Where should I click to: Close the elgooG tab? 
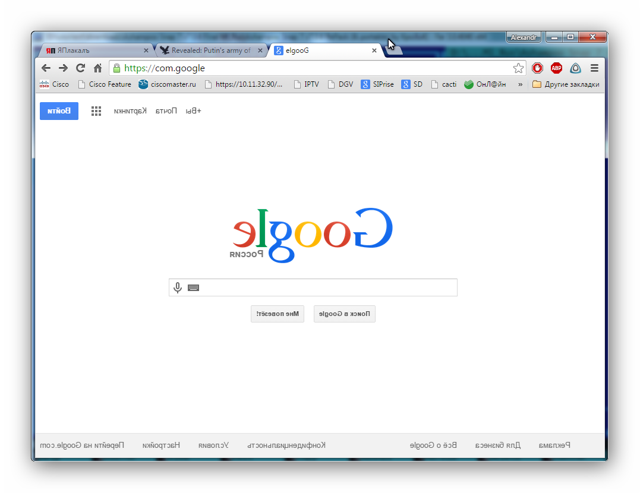[374, 50]
